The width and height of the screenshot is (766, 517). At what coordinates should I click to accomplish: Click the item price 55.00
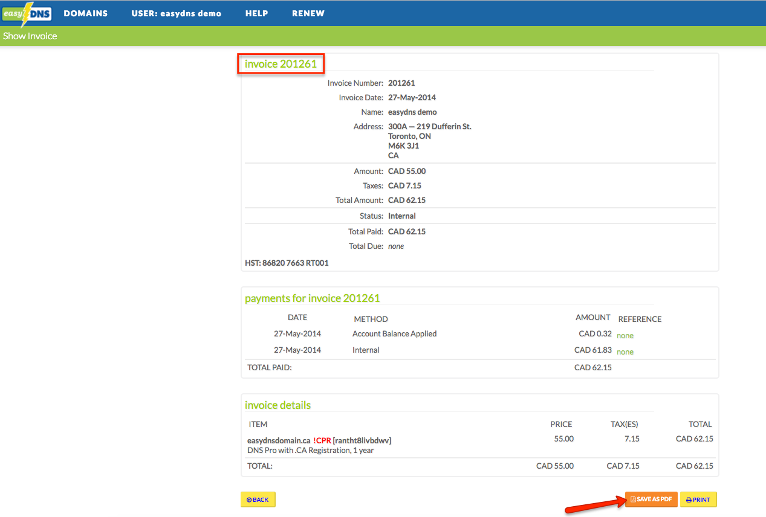pos(564,438)
